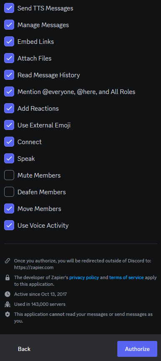Disable Read Message History permission

click(x=9, y=75)
